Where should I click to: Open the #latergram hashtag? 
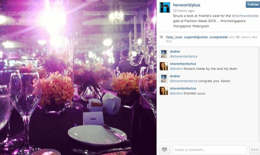click(x=200, y=26)
